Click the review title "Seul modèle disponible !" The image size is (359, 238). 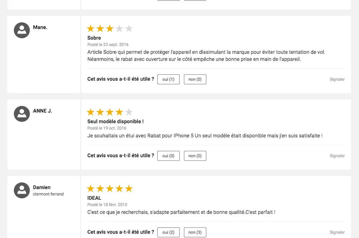pyautogui.click(x=115, y=121)
